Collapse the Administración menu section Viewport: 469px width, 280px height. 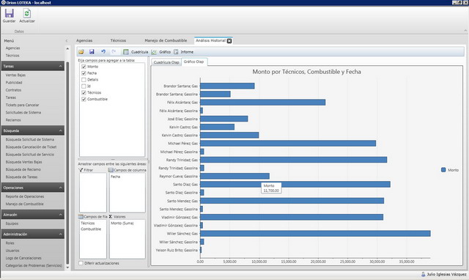pos(61,235)
